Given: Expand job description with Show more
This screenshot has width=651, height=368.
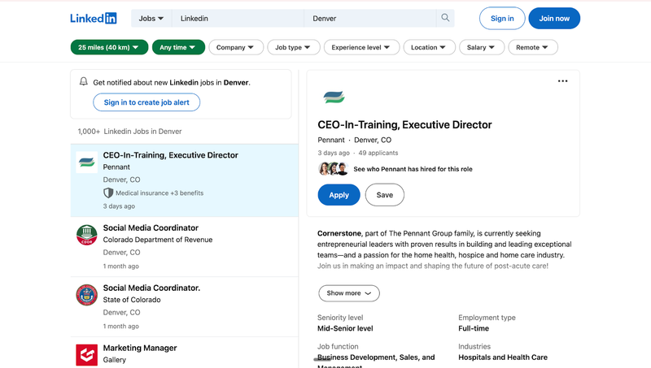Looking at the screenshot, I should coord(348,293).
